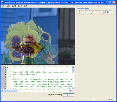Image resolution: width=117 pixels, height=102 pixels.
Task: Minimize the Pixel Bender Toolkit window
Action: pyautogui.click(x=107, y=2)
